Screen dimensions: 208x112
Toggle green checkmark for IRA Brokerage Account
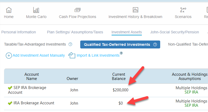pos(10,103)
